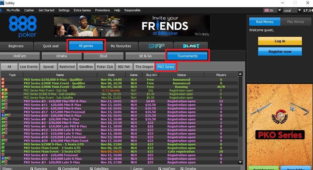Sort by the Buy-in column header
Viewport: 313px width, 170px height.
[151, 75]
